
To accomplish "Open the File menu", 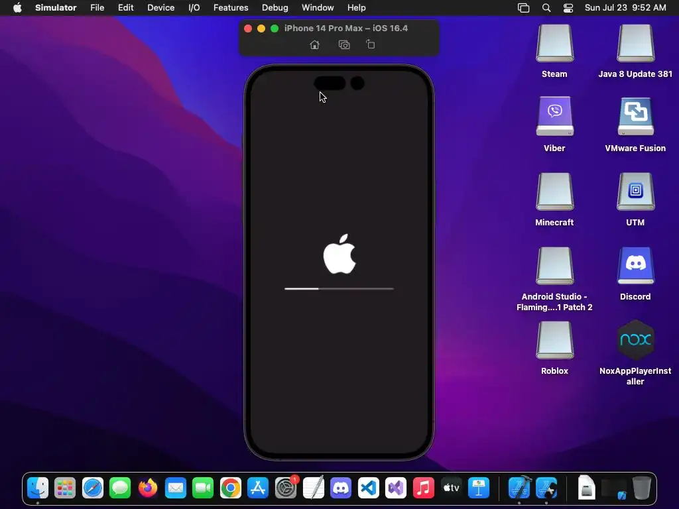I will [x=97, y=7].
